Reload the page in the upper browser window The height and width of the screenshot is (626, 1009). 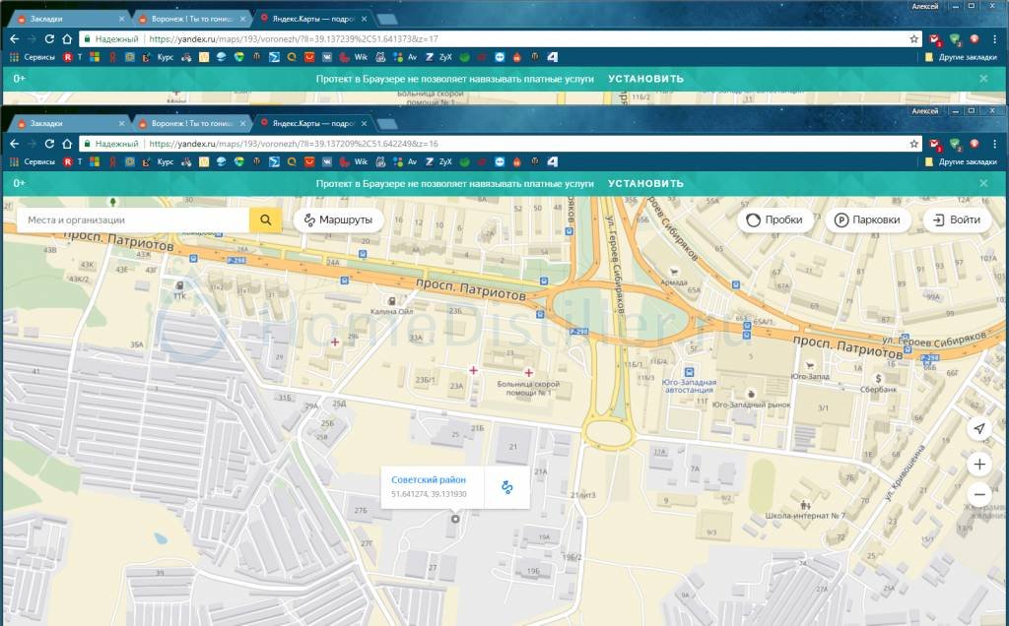click(x=49, y=39)
